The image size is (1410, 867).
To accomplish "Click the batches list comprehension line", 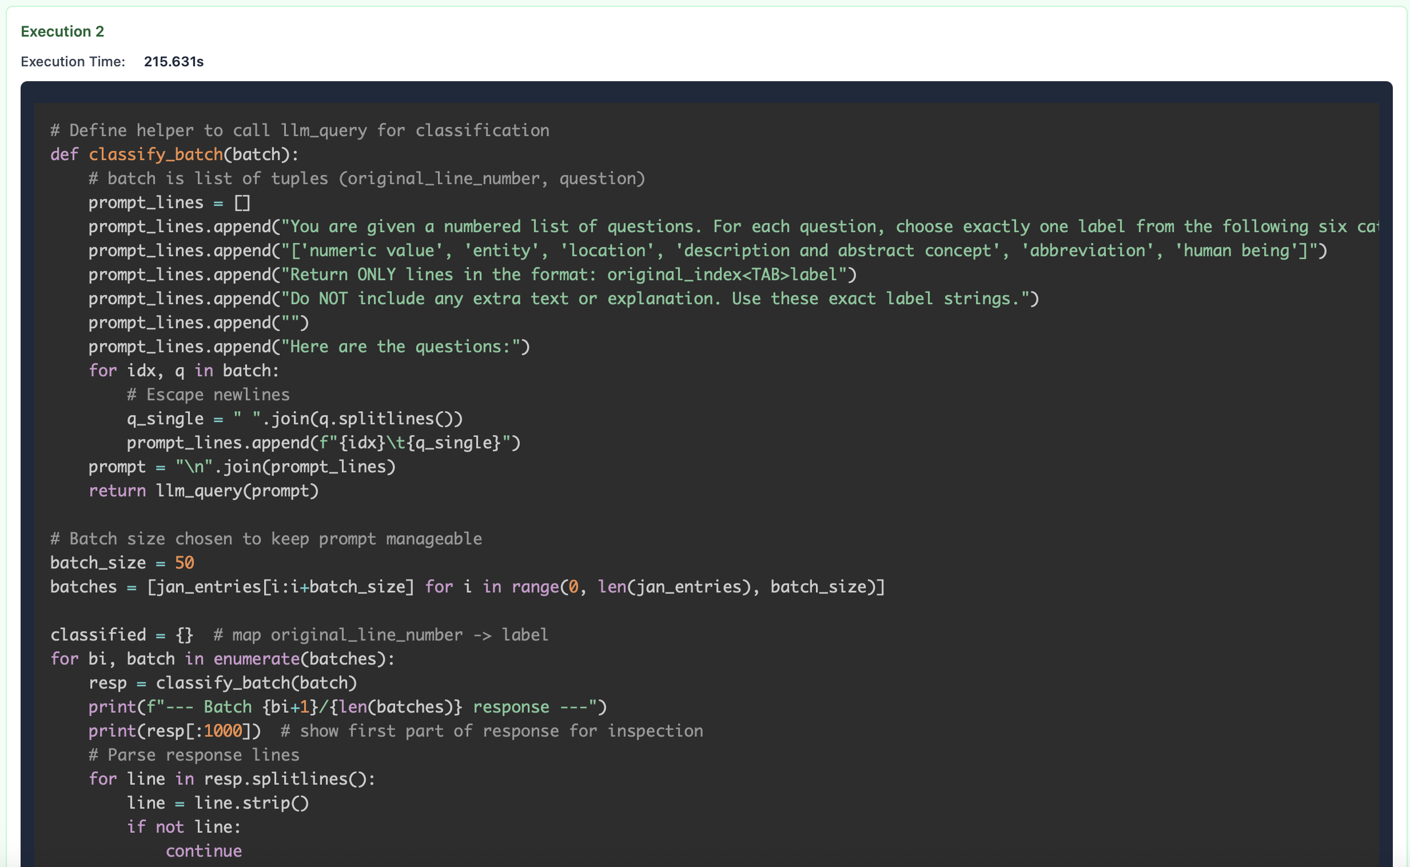I will tap(467, 587).
